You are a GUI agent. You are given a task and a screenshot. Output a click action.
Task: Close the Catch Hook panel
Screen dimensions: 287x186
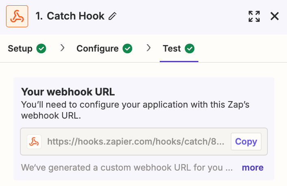[x=274, y=16]
